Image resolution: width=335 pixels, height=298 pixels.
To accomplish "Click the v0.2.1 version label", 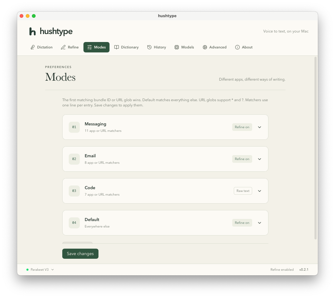I will coord(304,269).
